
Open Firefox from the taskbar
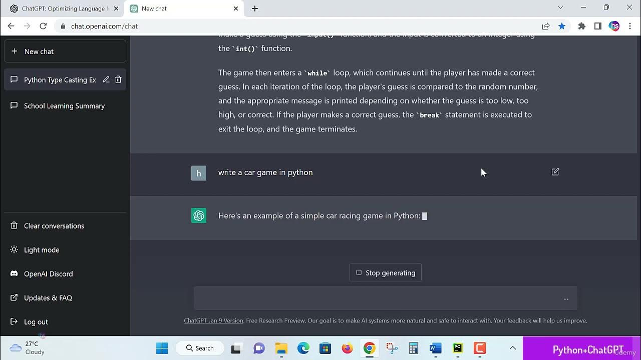[x=347, y=348]
